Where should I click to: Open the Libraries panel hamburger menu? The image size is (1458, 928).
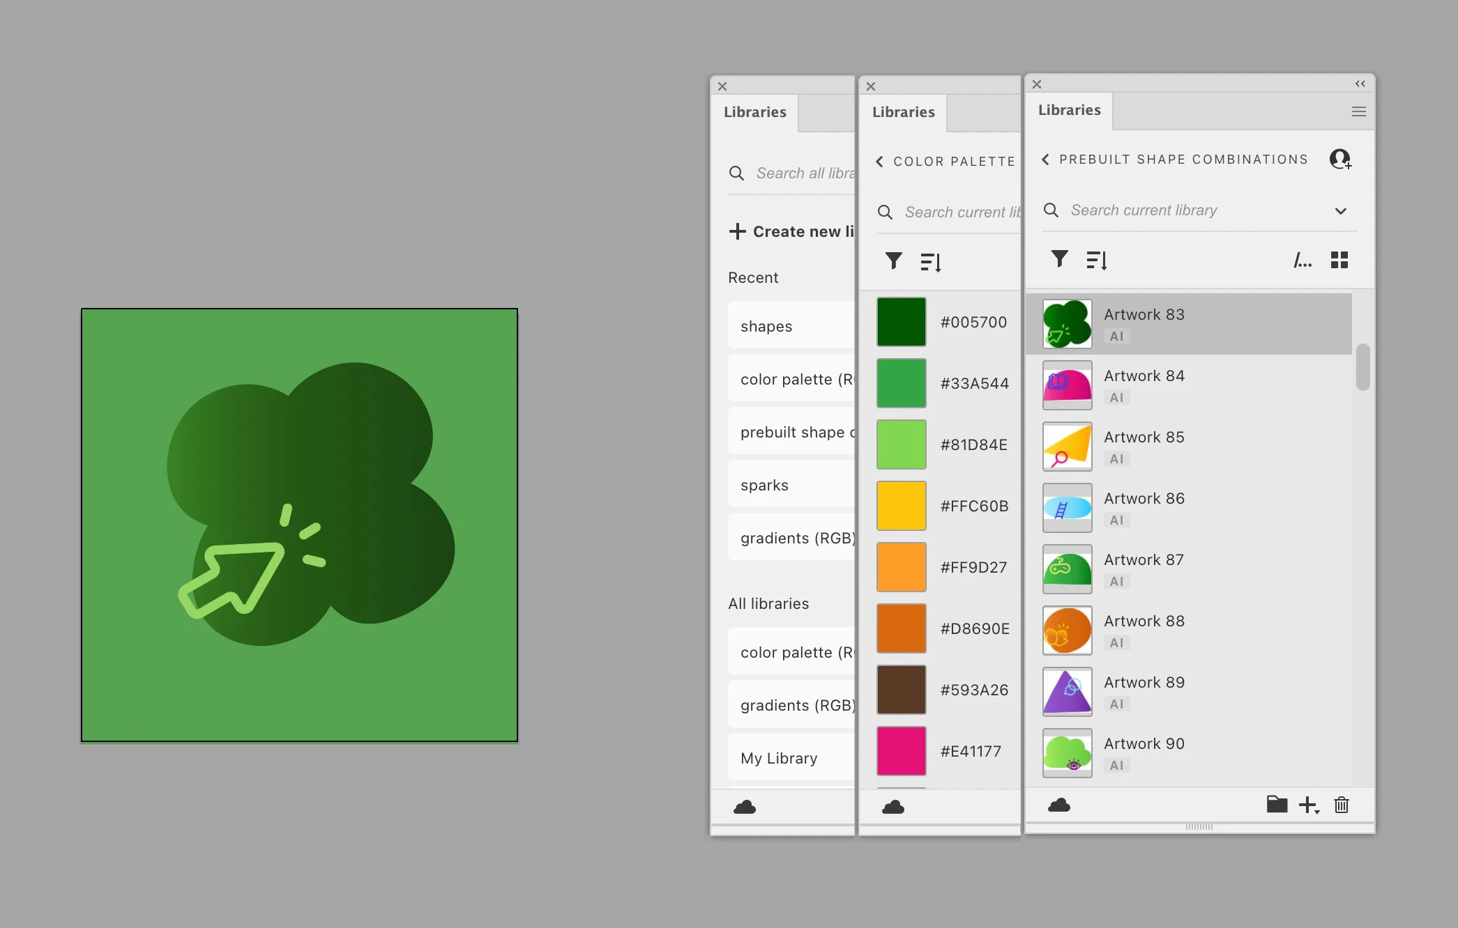click(x=1358, y=111)
